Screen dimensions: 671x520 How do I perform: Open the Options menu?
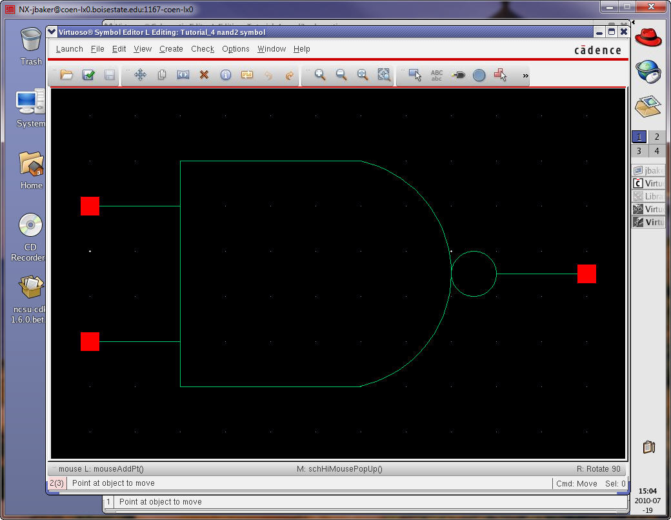pyautogui.click(x=235, y=49)
